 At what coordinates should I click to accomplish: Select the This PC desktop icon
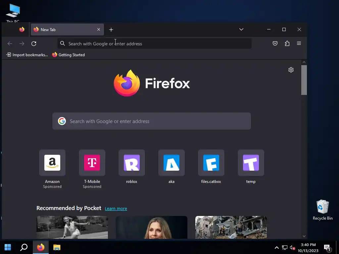(x=13, y=13)
